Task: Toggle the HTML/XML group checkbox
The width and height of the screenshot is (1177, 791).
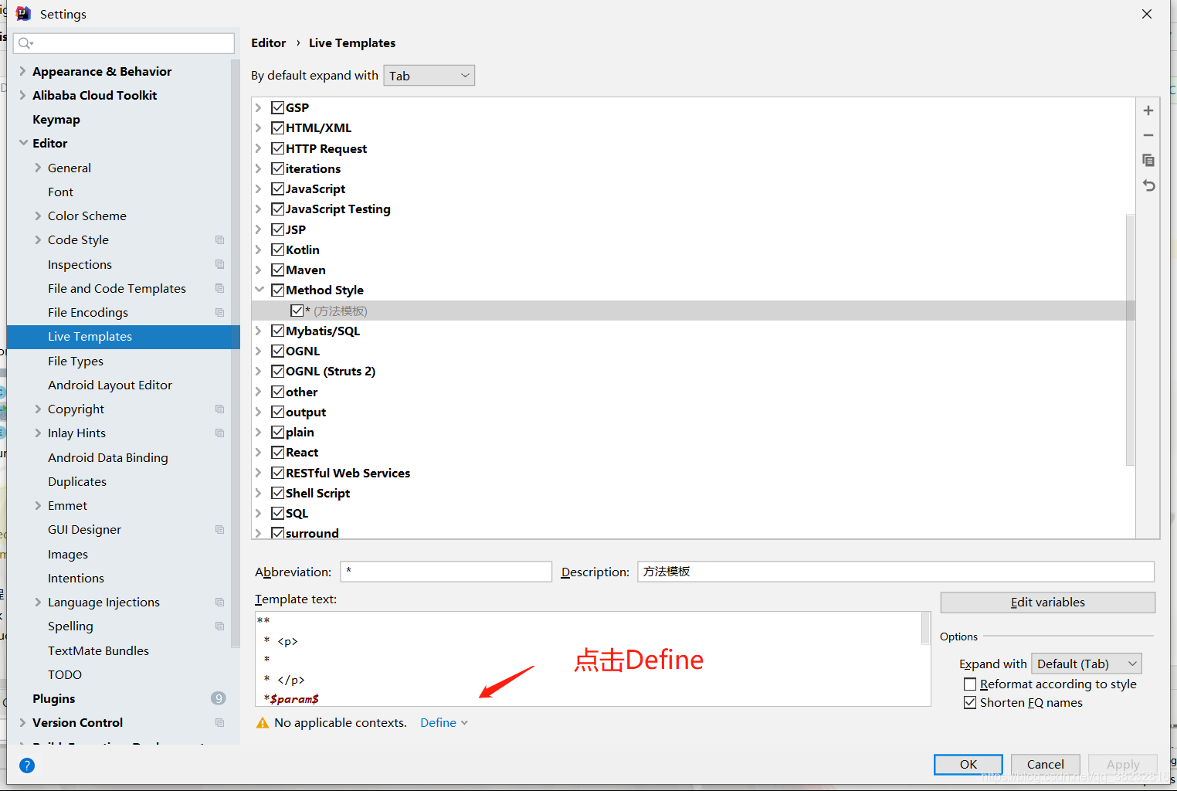Action: [278, 127]
